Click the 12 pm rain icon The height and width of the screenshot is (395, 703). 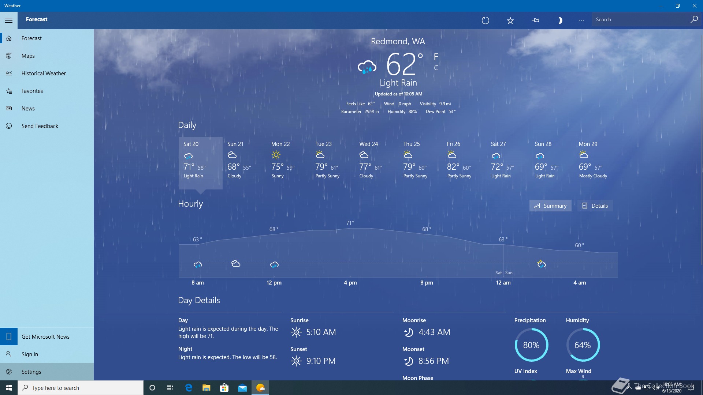[274, 264]
